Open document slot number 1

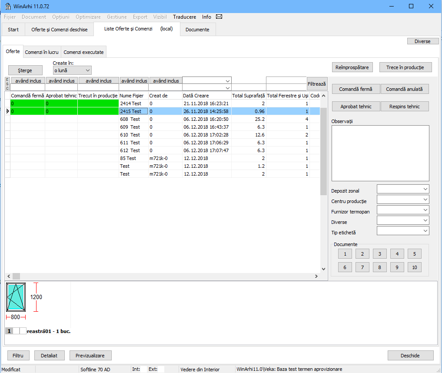pyautogui.click(x=345, y=254)
